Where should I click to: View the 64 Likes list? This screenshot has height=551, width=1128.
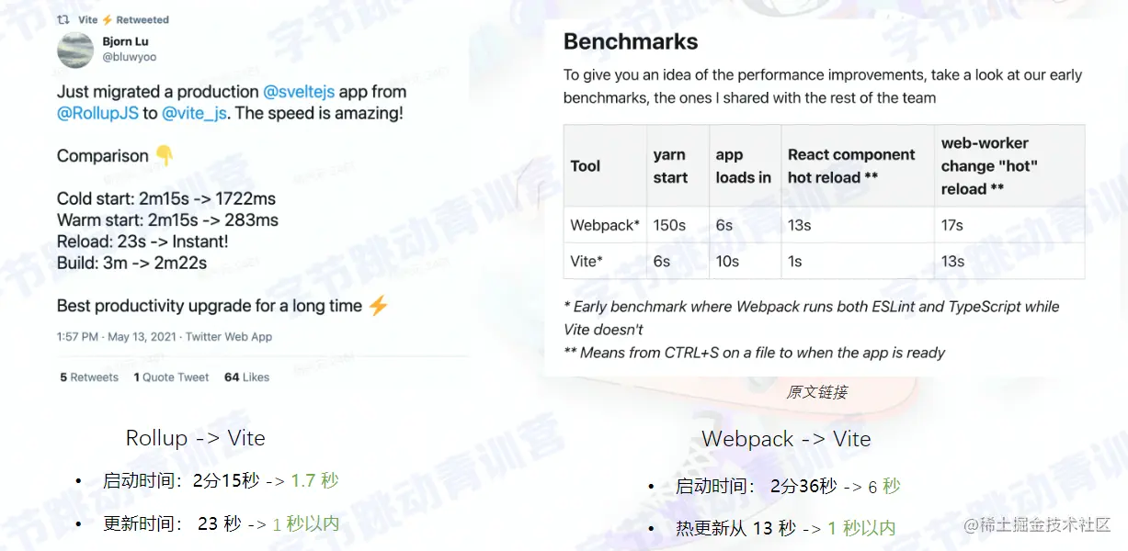[x=247, y=377]
